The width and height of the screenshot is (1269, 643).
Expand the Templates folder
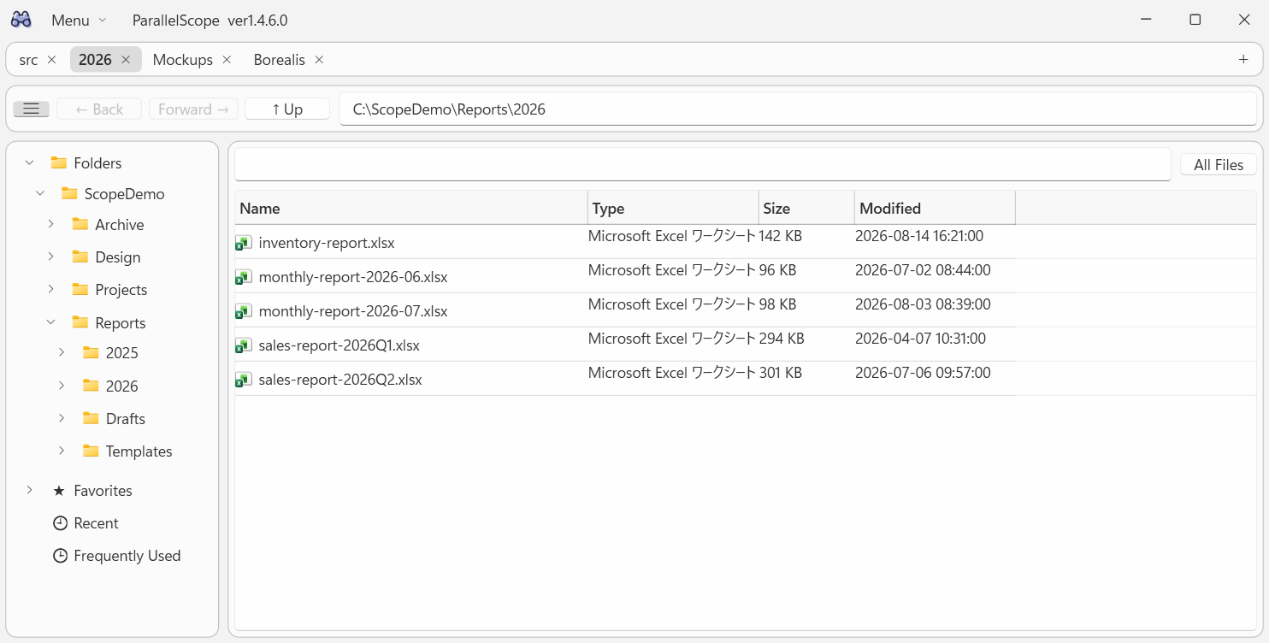(x=62, y=451)
